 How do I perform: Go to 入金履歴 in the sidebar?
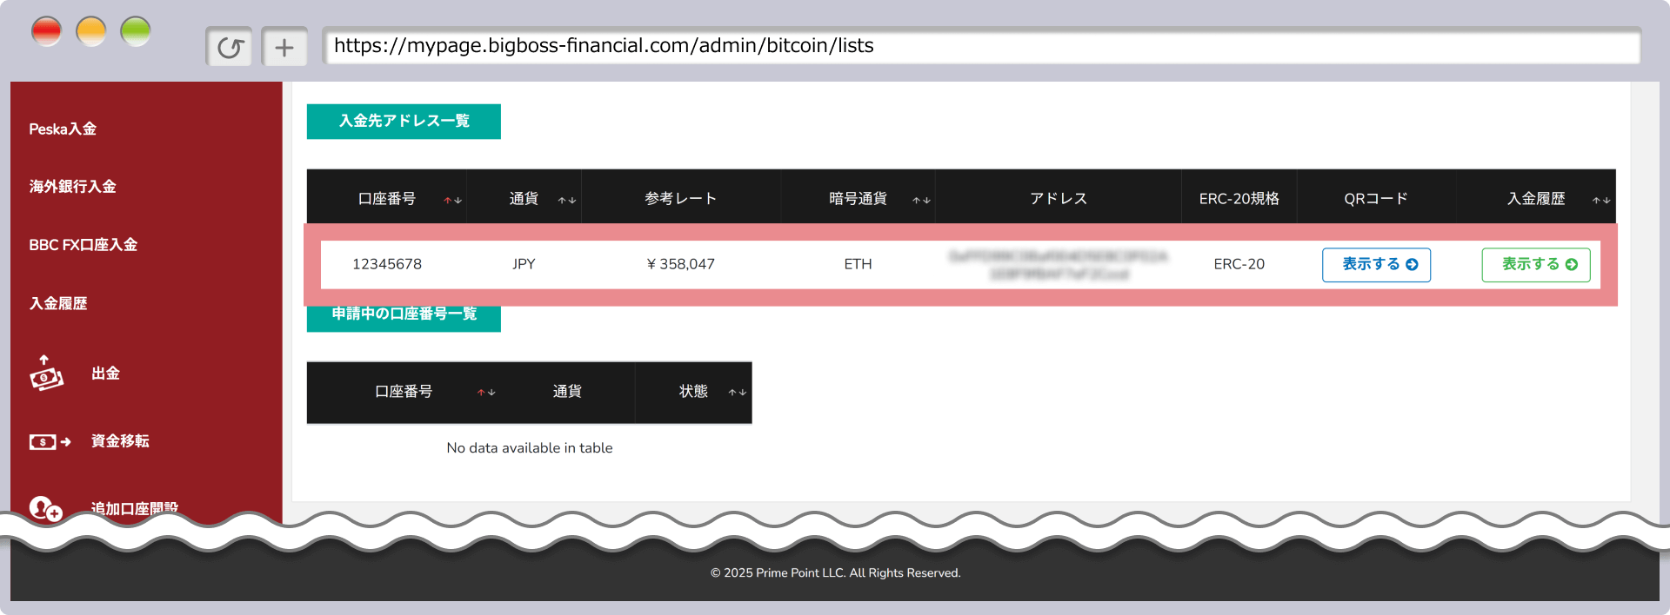click(58, 303)
